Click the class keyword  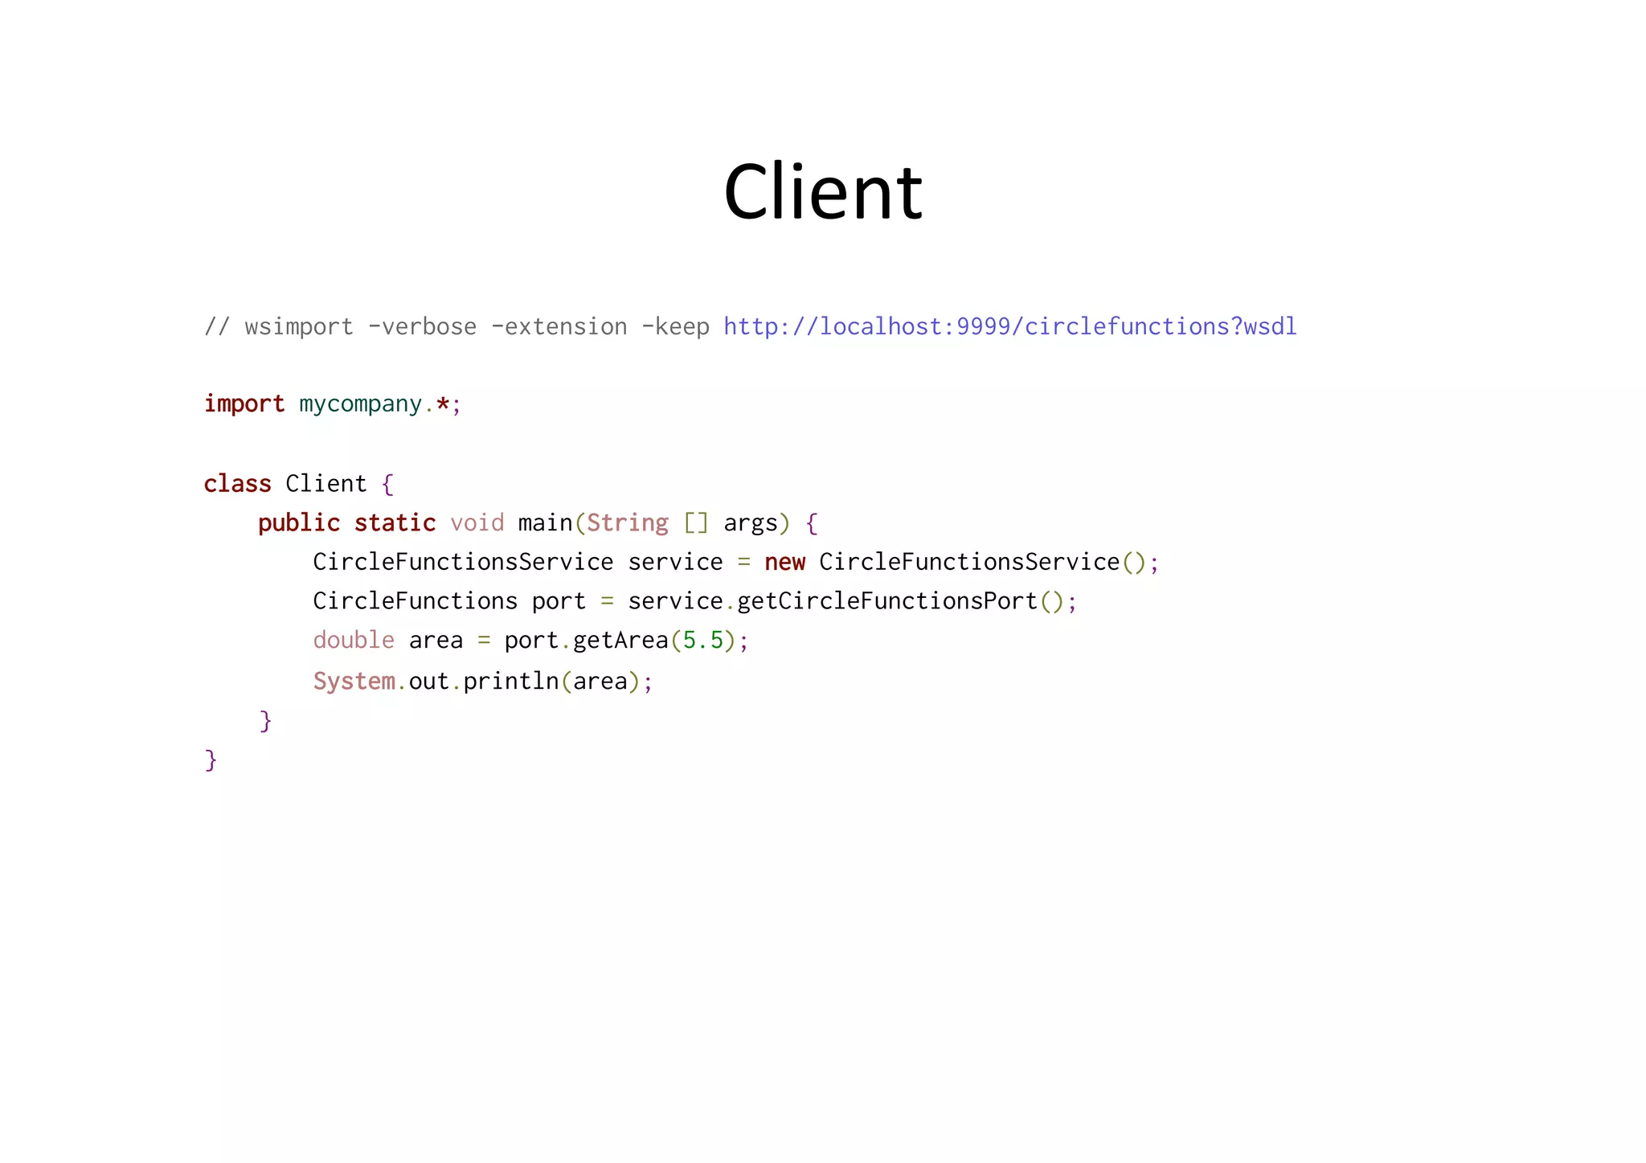[237, 483]
